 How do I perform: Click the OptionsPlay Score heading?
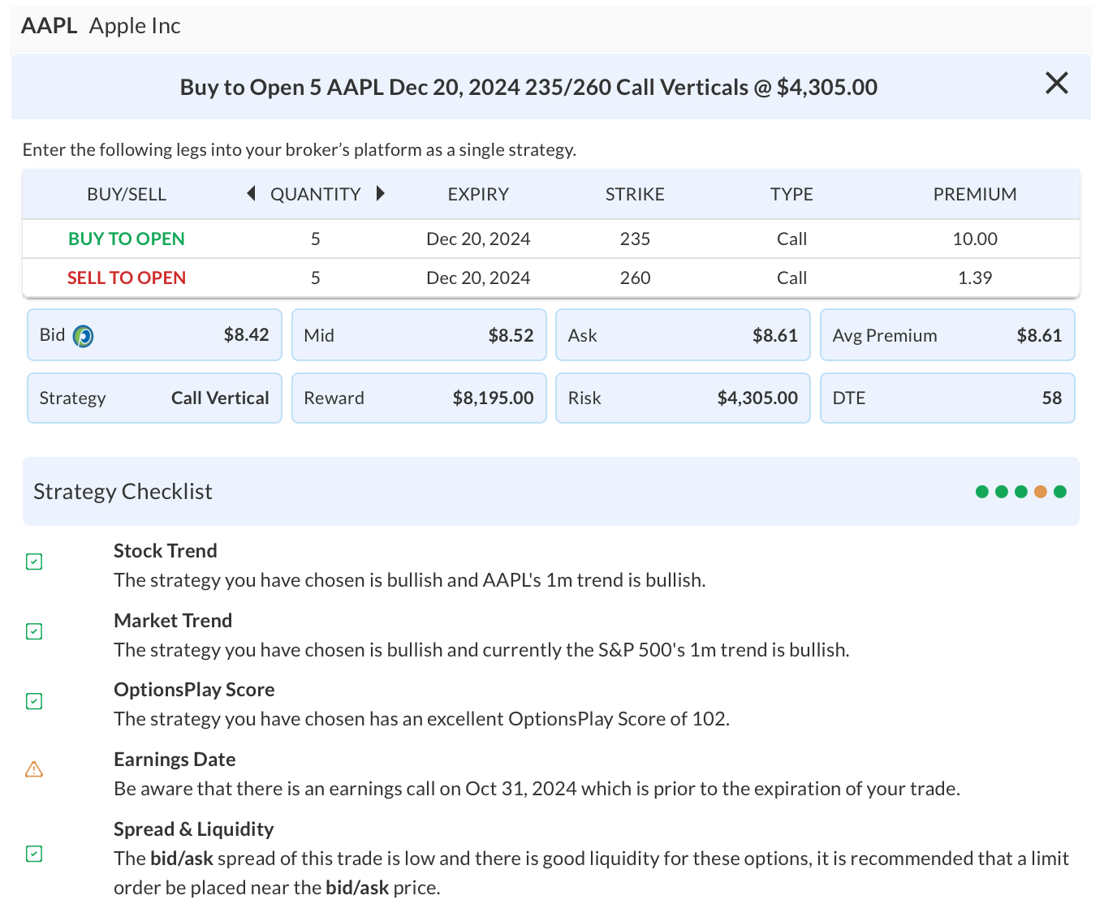(x=194, y=690)
